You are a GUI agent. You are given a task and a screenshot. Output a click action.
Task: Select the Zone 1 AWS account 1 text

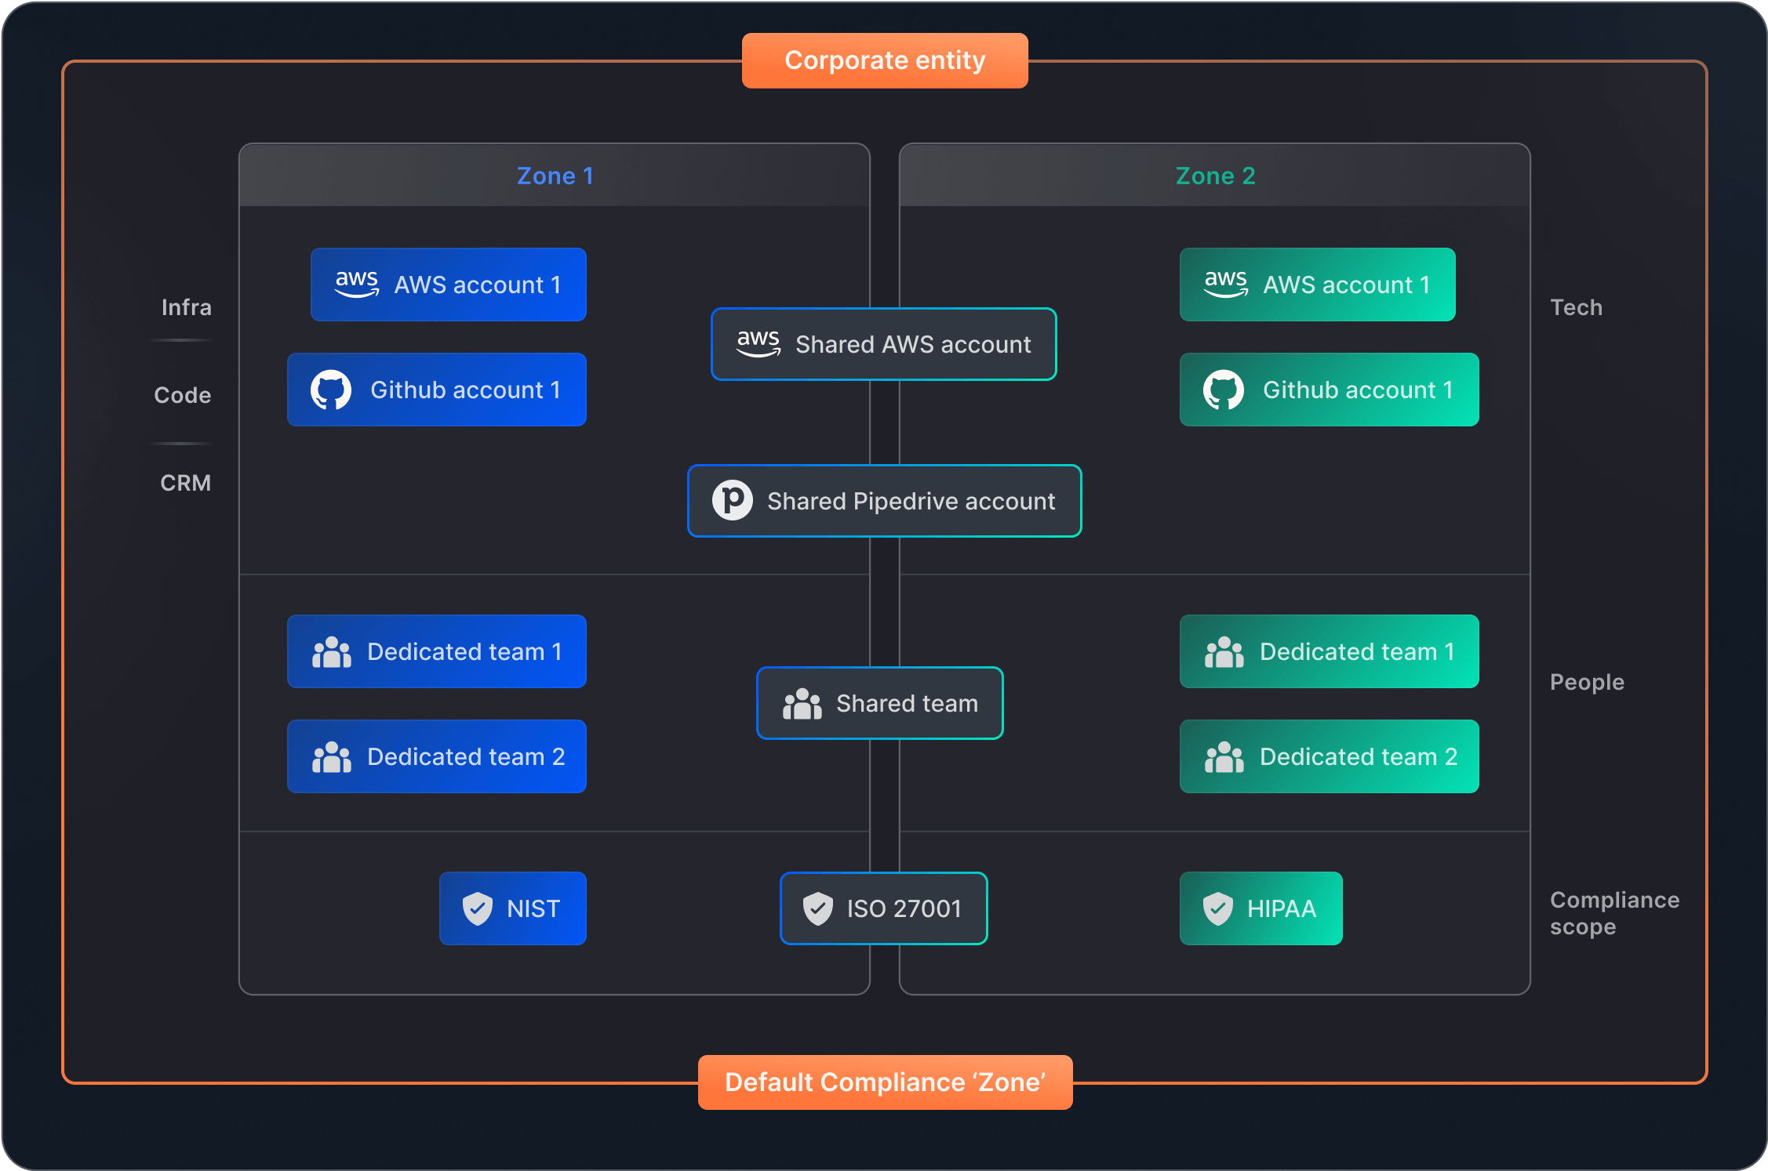point(478,285)
